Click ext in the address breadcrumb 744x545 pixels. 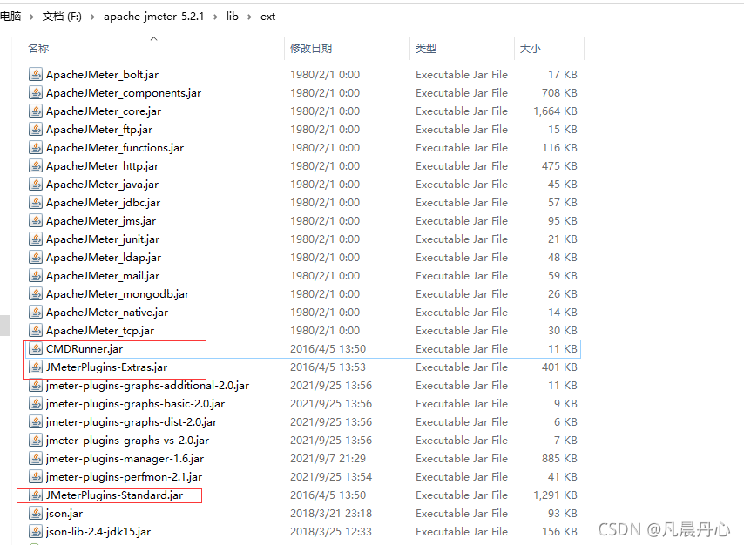pos(267,17)
